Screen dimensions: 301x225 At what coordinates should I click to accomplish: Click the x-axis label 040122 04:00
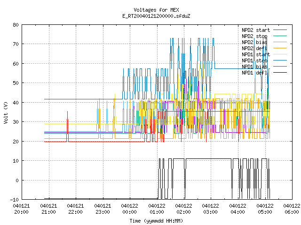[x=238, y=209]
